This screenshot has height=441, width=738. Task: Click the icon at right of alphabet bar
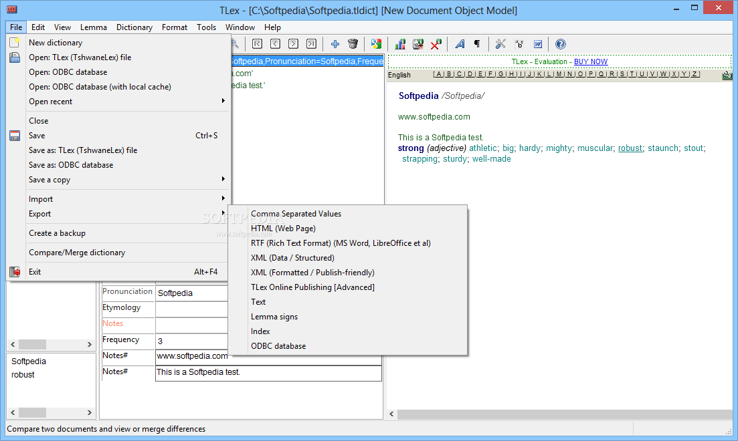(x=727, y=75)
